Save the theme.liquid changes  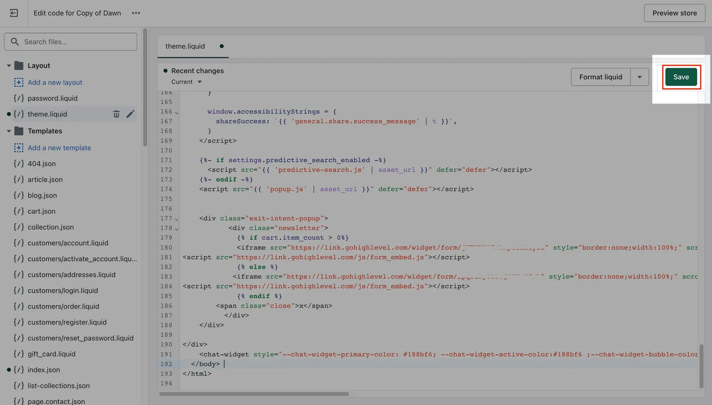681,77
